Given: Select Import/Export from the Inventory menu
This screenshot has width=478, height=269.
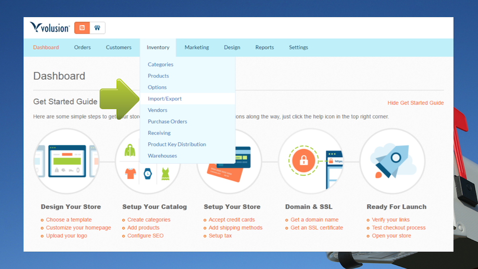Looking at the screenshot, I should click(165, 99).
